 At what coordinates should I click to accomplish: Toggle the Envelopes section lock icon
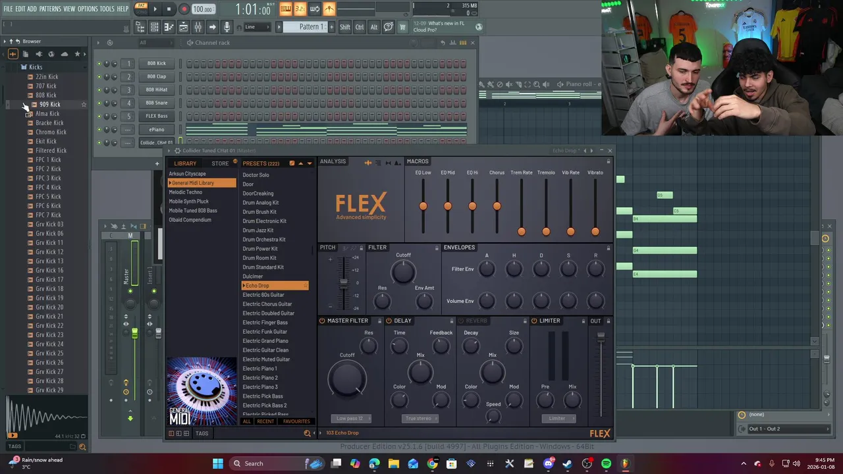pyautogui.click(x=608, y=248)
